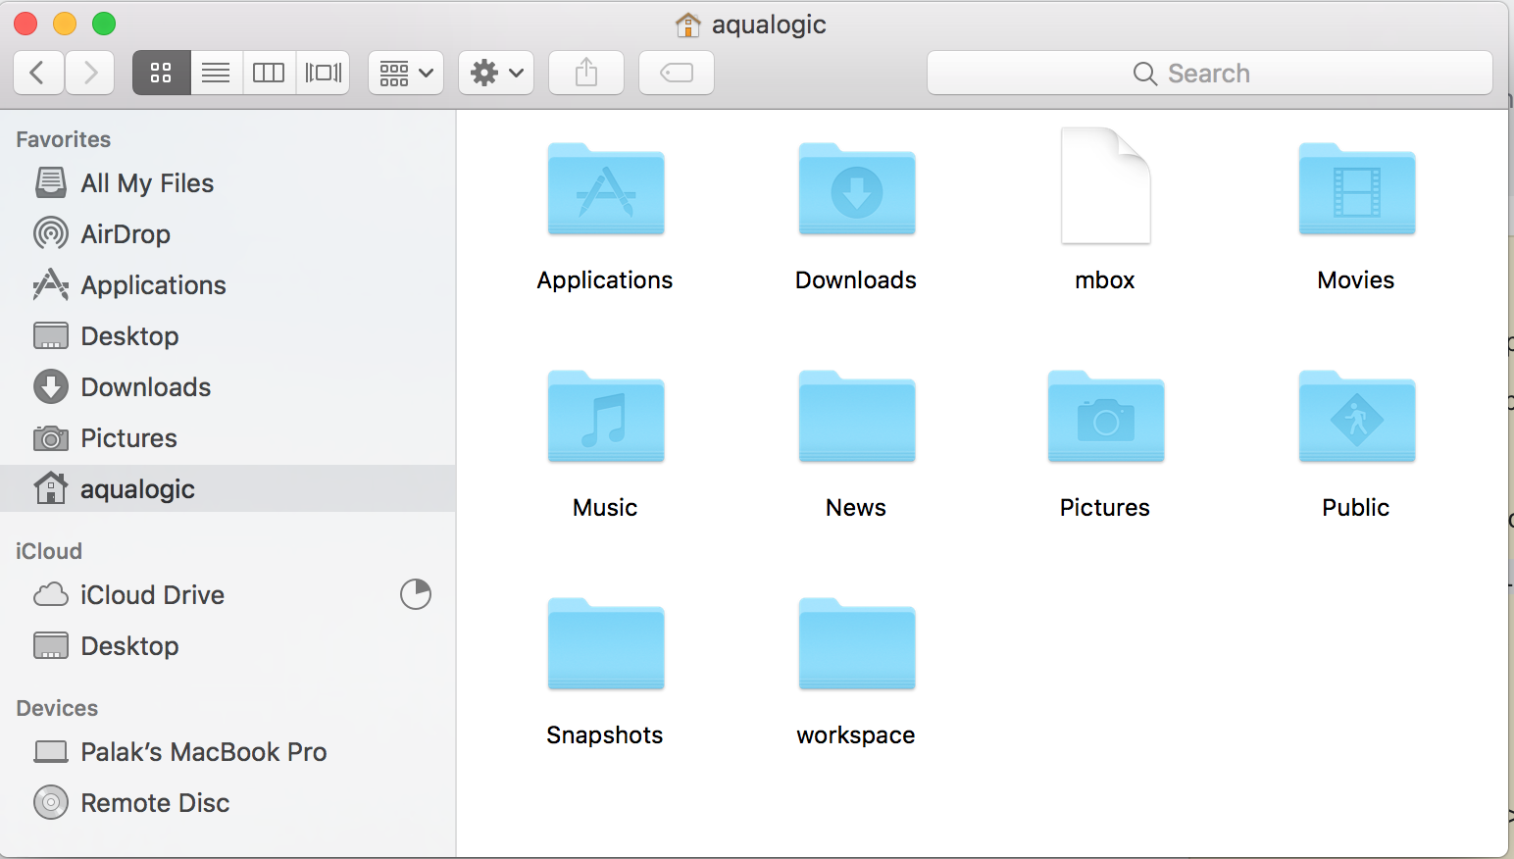Open the gear Action menu
The height and width of the screenshot is (859, 1514).
coord(496,73)
